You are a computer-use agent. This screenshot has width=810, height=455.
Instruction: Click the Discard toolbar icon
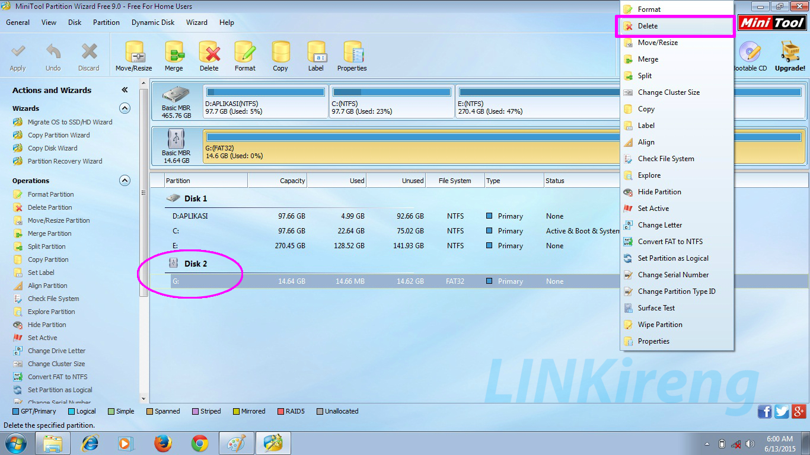pyautogui.click(x=89, y=52)
